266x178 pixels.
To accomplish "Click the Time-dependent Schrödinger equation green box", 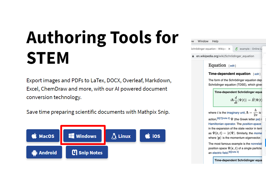I will click(238, 98).
